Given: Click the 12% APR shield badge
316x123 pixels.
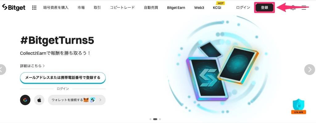Looking at the screenshot, I should pos(298,106).
